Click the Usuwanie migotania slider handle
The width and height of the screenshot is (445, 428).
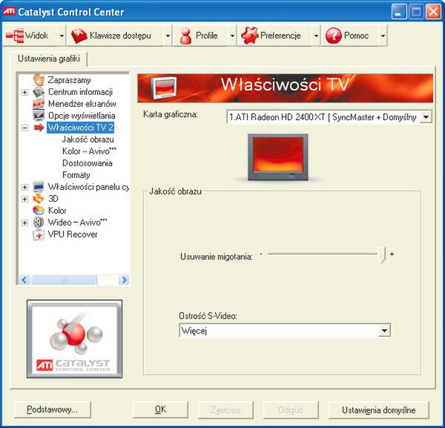click(382, 254)
